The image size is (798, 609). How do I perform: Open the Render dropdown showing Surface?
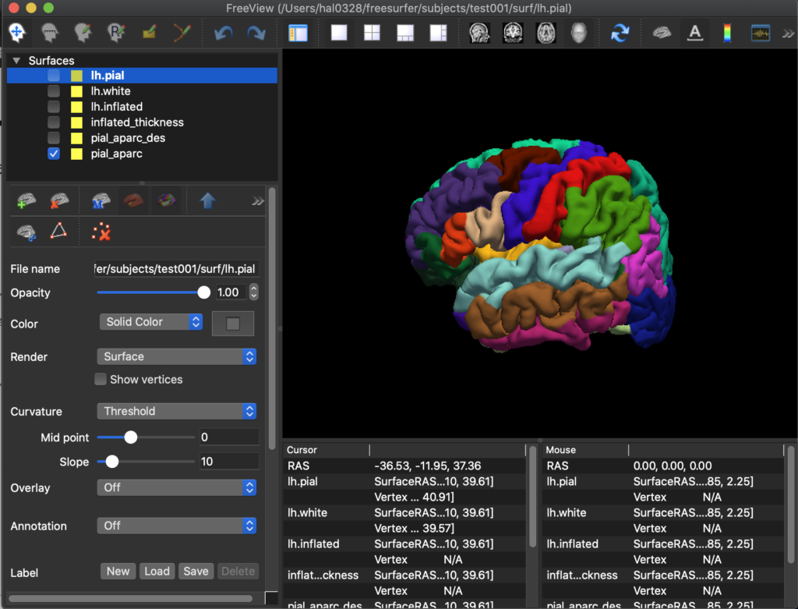click(x=177, y=356)
